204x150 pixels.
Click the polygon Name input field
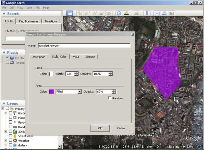(84, 46)
